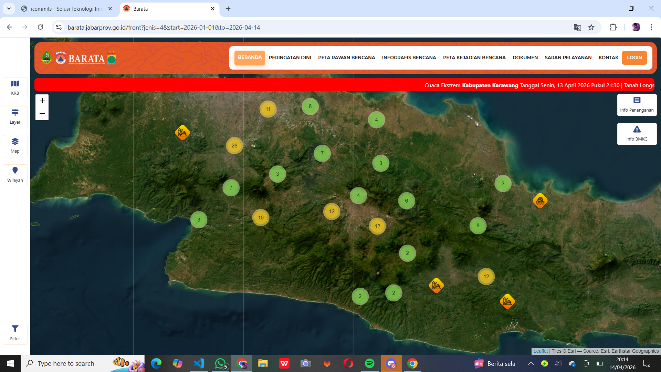
Task: Zoom in on the map
Action: pyautogui.click(x=42, y=101)
